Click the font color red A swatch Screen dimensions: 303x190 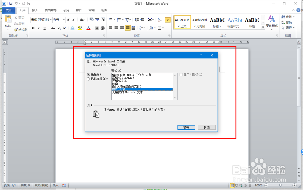[x=88, y=28]
